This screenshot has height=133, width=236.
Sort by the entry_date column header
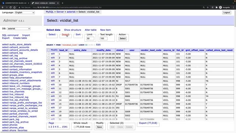tap(80, 50)
